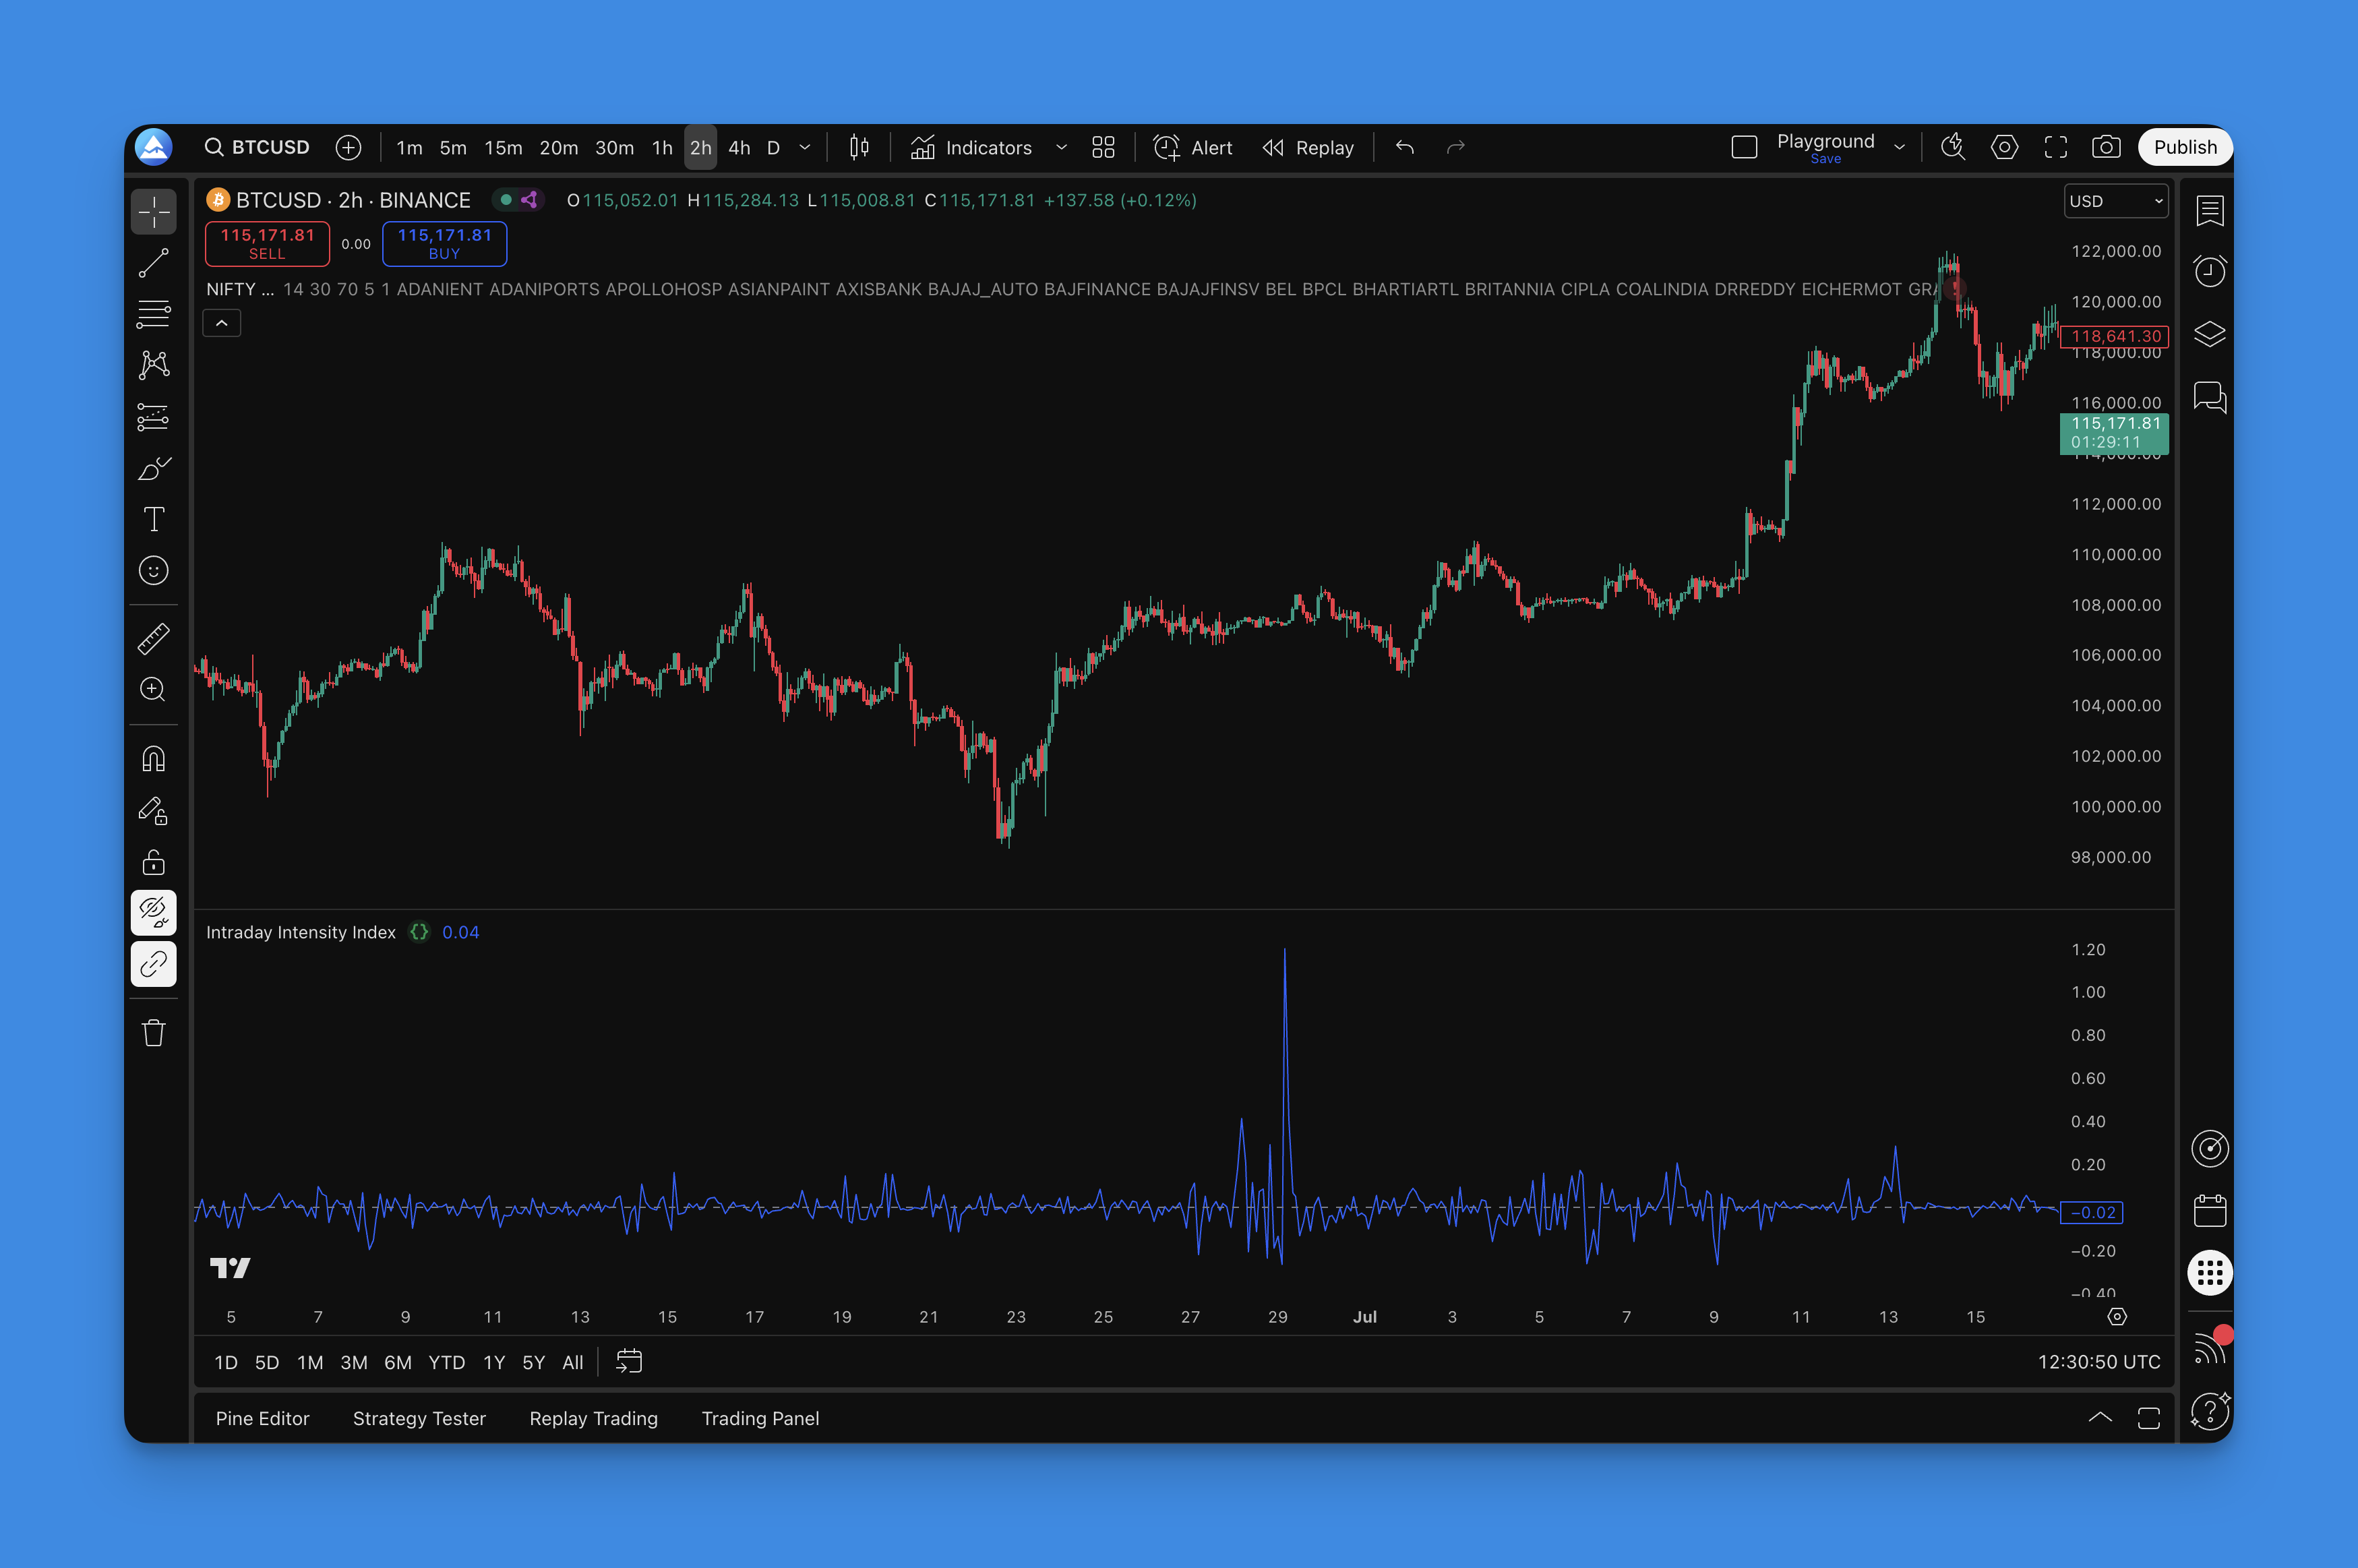Open the emoji and icons tool
The width and height of the screenshot is (2358, 1568).
(x=153, y=570)
